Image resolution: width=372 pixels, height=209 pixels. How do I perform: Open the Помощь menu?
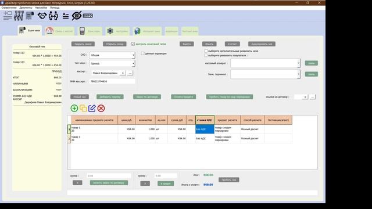(55, 8)
